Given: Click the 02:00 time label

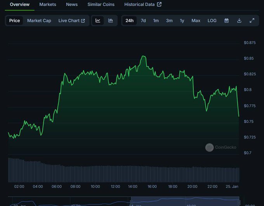Looking at the screenshot, I should [19, 187].
